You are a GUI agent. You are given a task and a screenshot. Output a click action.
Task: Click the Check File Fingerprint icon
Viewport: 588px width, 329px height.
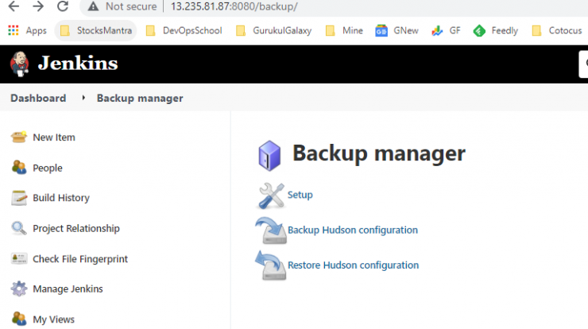(19, 258)
